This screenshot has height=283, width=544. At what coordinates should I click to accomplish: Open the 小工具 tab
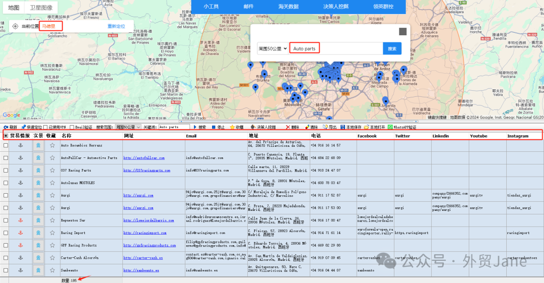click(x=211, y=6)
